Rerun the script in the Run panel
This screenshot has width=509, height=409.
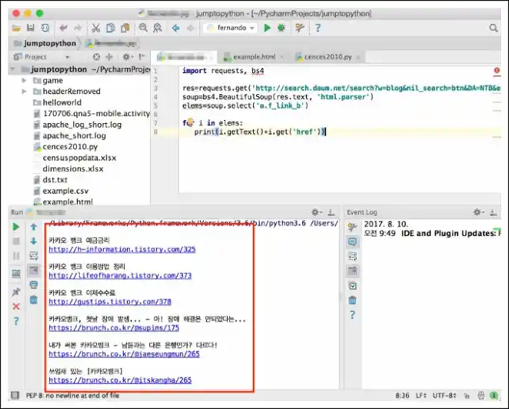tap(16, 227)
